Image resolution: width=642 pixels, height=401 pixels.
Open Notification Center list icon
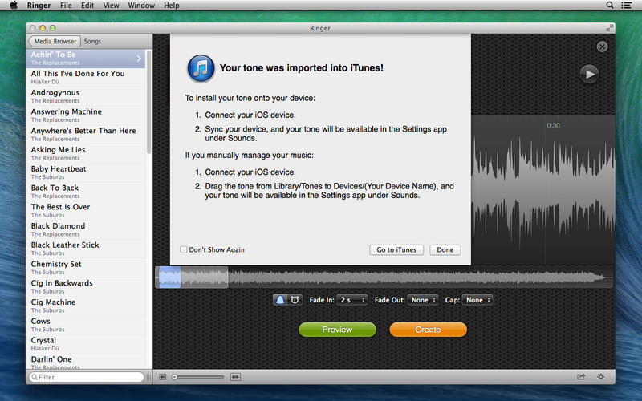626,6
